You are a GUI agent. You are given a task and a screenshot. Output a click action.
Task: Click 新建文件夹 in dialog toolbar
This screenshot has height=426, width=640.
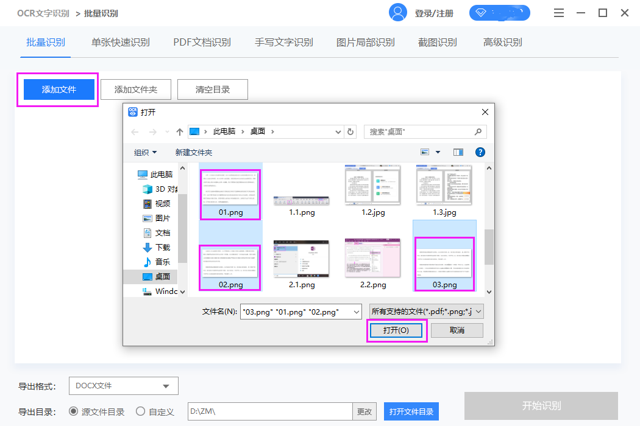[193, 153]
